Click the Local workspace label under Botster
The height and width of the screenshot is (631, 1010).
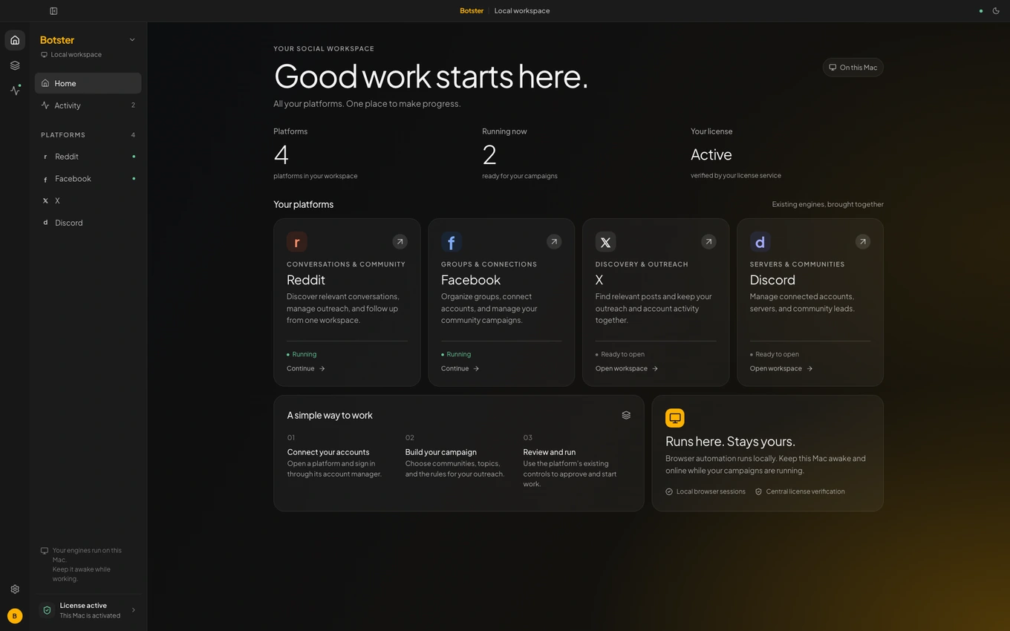pos(76,55)
